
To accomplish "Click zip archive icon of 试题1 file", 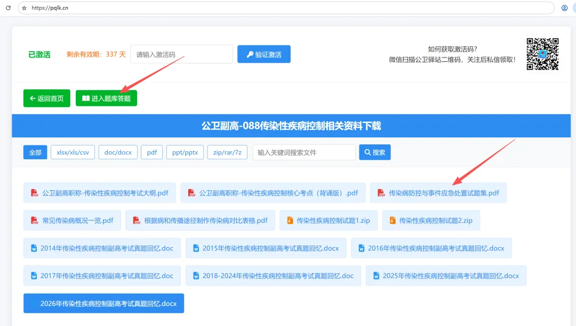I will 290,221.
